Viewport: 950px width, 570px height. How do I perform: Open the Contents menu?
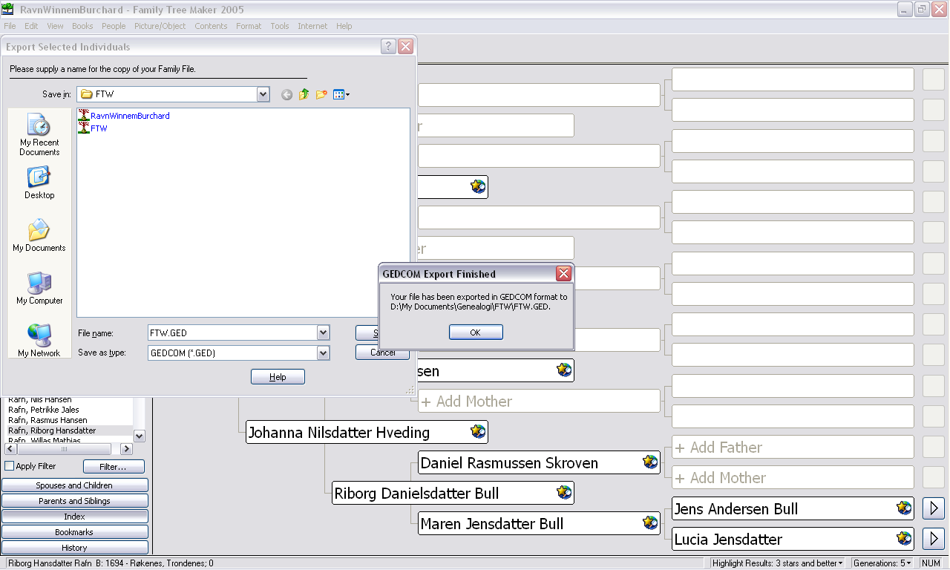[211, 26]
